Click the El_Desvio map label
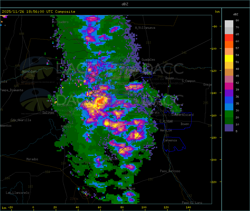The height and width of the screenshot is (211, 250). click(x=65, y=105)
